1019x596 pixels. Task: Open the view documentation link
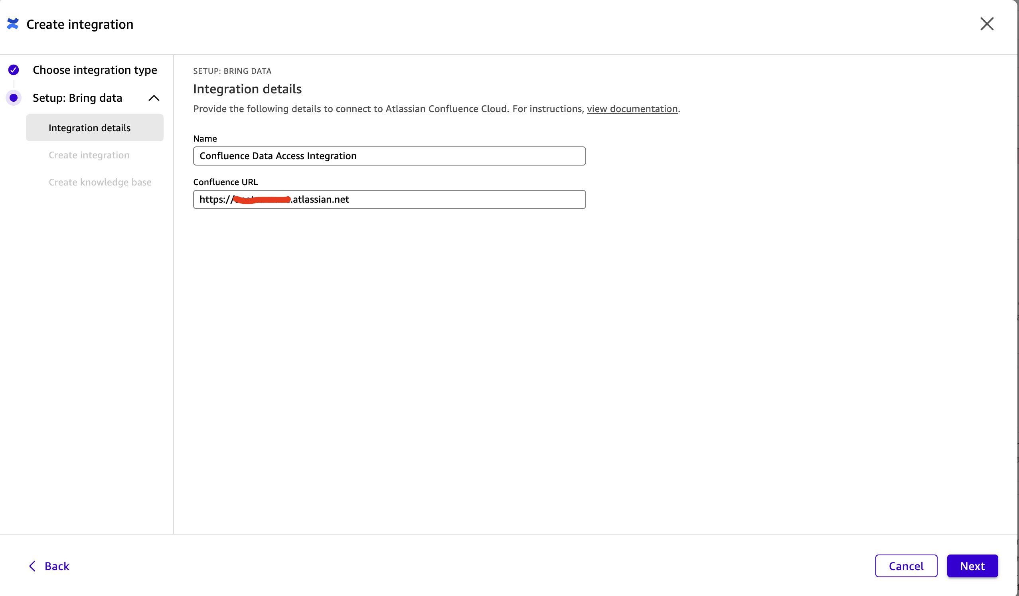[x=632, y=109]
